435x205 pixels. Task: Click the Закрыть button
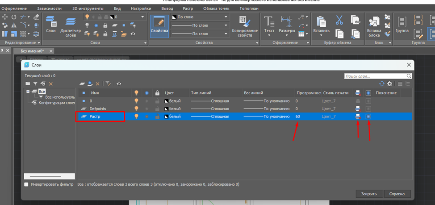point(368,193)
